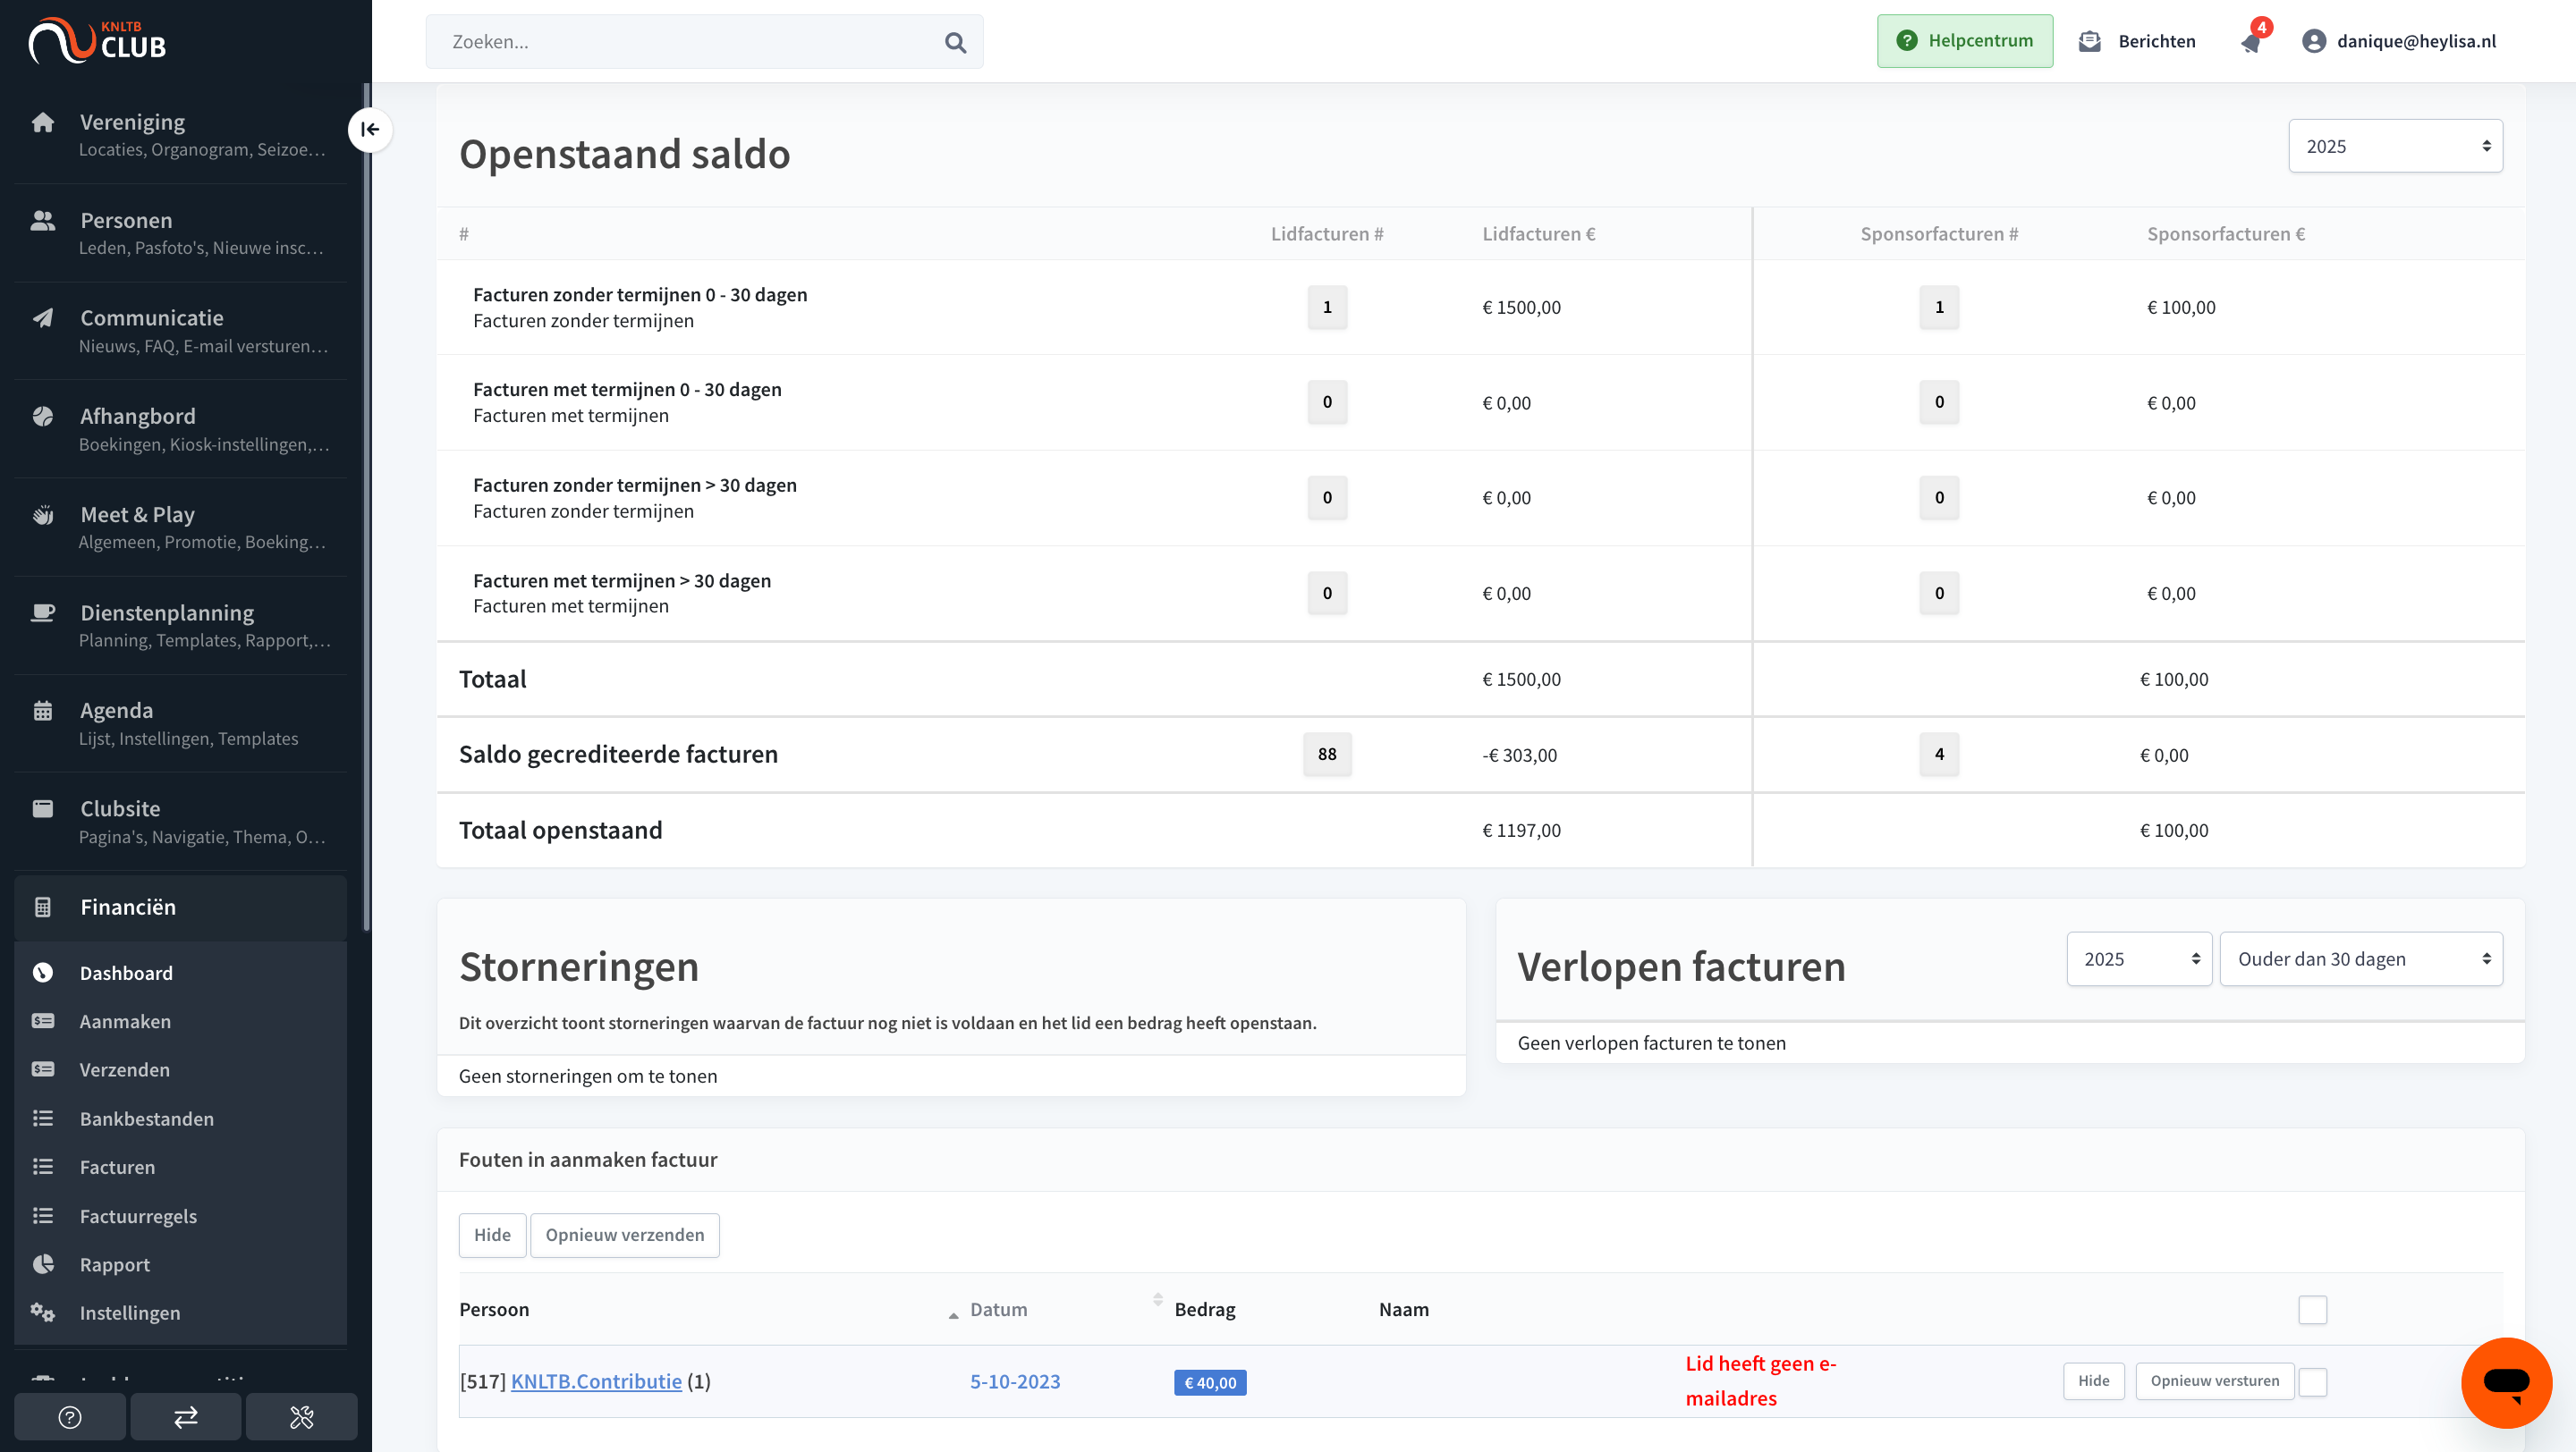Screen dimensions: 2576x1452
Task: Click the user avatar icon
Action: pos(2313,41)
